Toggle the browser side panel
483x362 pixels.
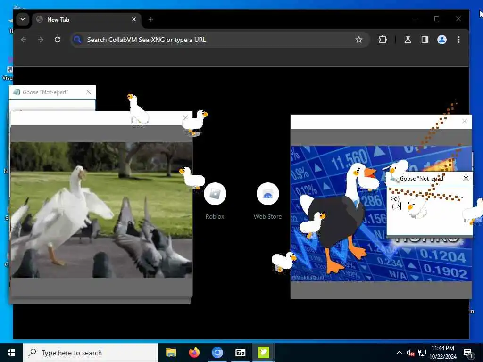pos(425,40)
